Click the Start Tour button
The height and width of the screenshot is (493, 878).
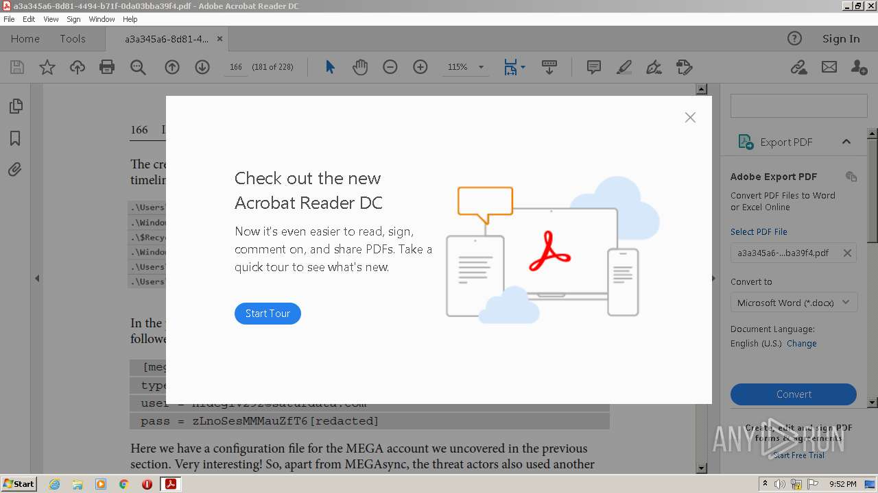(x=268, y=314)
